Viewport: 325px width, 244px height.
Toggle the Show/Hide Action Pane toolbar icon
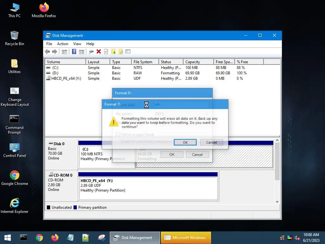pyautogui.click(x=82, y=52)
